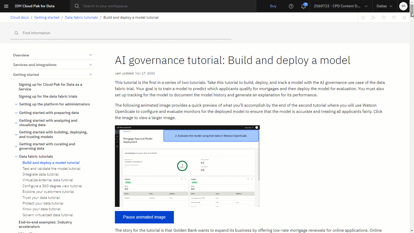Expand 'Getting started with building, deploying, and trusting models'
The image size is (414, 233).
click(x=16, y=134)
